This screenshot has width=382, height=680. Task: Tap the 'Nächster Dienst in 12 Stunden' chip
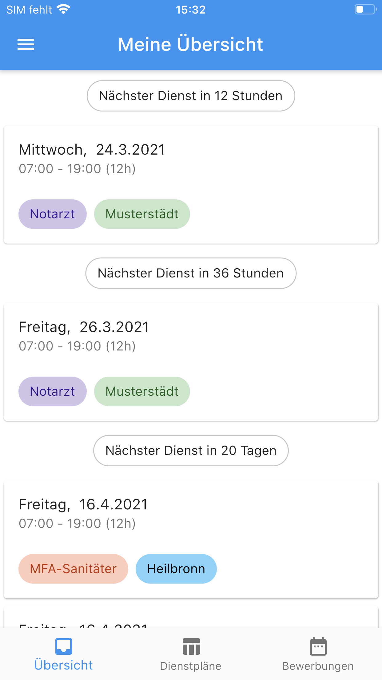click(x=191, y=96)
